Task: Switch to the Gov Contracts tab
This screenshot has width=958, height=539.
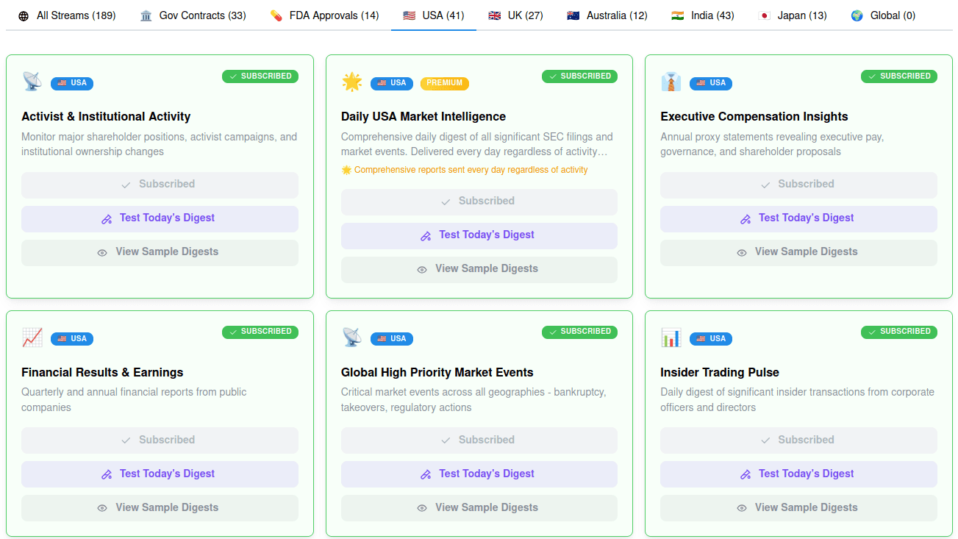Action: [192, 15]
